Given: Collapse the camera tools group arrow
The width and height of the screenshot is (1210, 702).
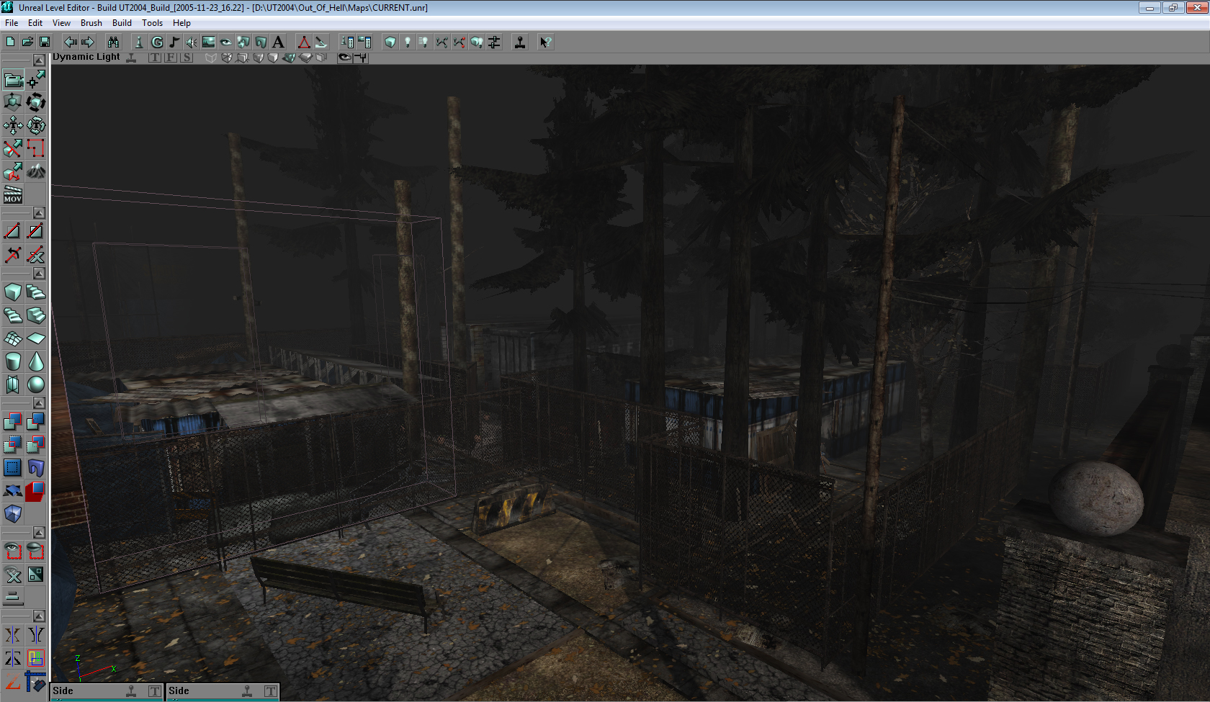Looking at the screenshot, I should (39, 60).
